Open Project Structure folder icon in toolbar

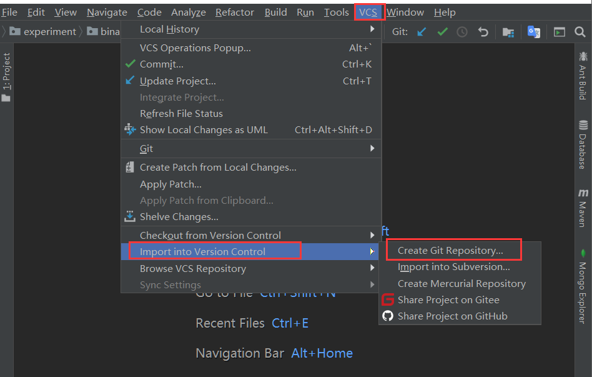(508, 32)
